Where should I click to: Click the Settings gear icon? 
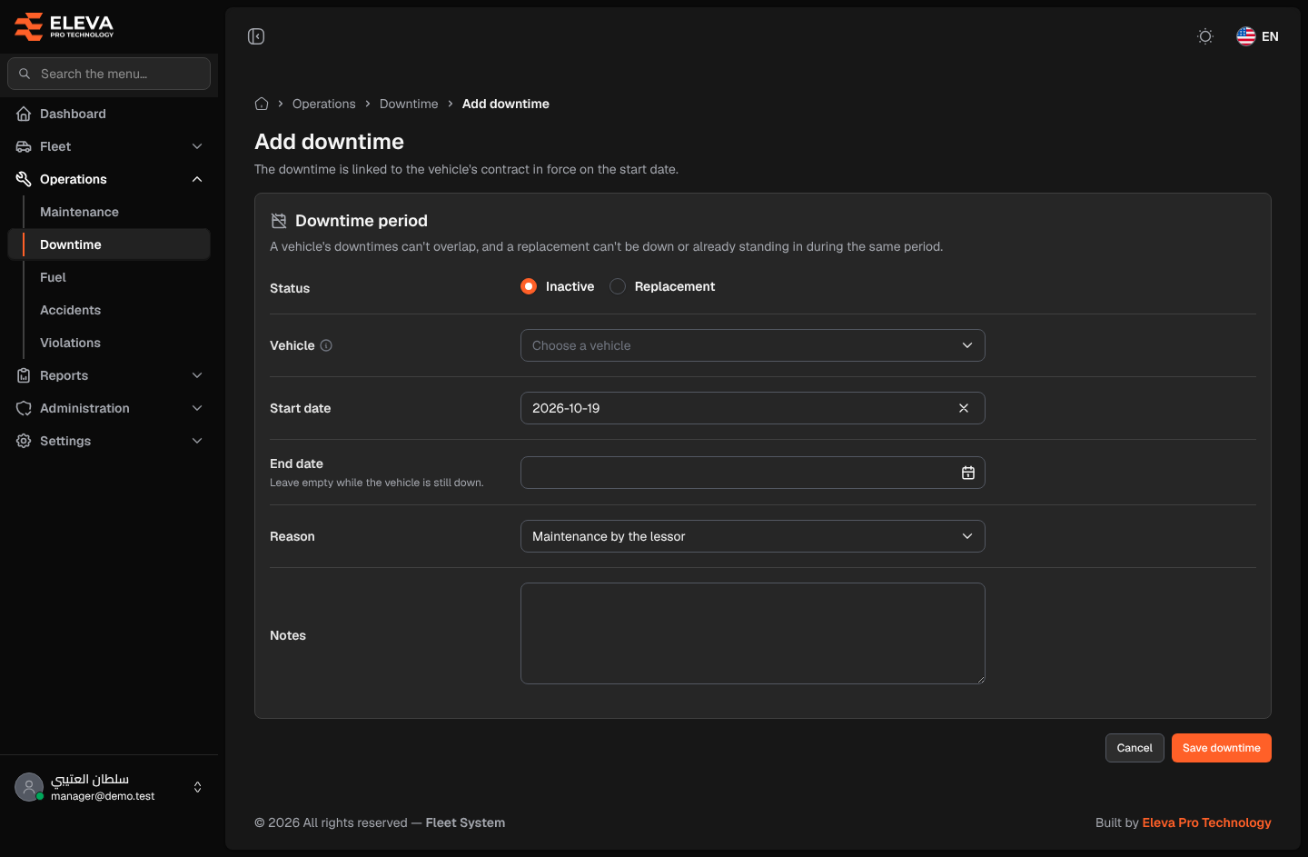(x=24, y=441)
